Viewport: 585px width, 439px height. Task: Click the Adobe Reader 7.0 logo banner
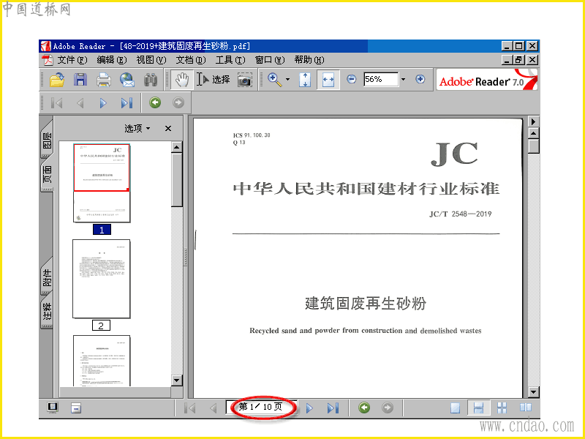tap(487, 80)
